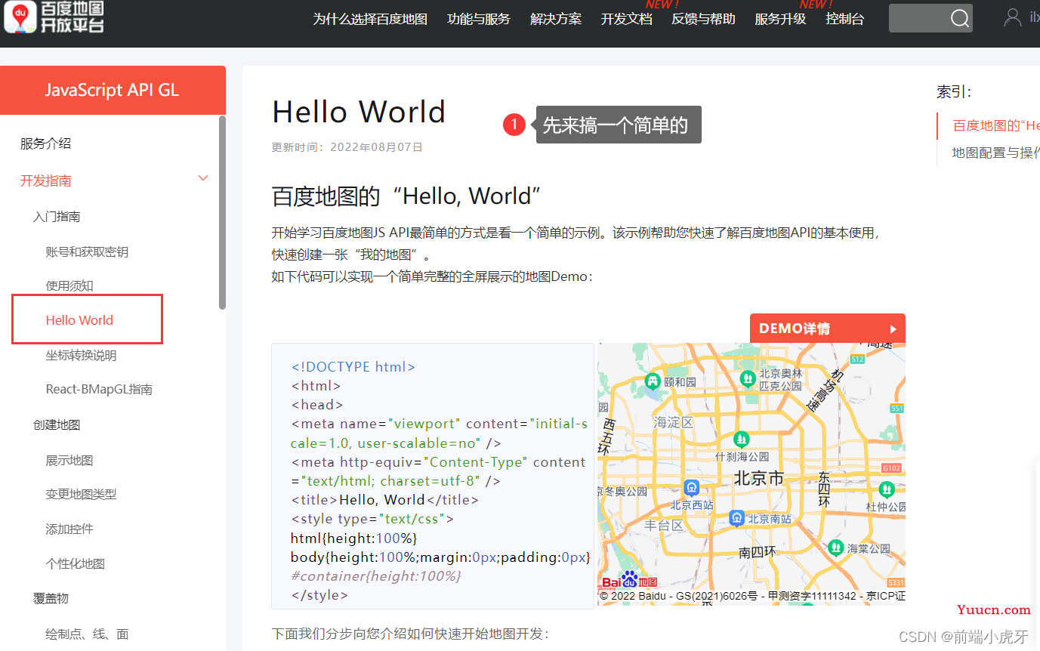The width and height of the screenshot is (1040, 651).
Task: Click the 更新时间：2022年08月07日 text
Action: tap(347, 147)
